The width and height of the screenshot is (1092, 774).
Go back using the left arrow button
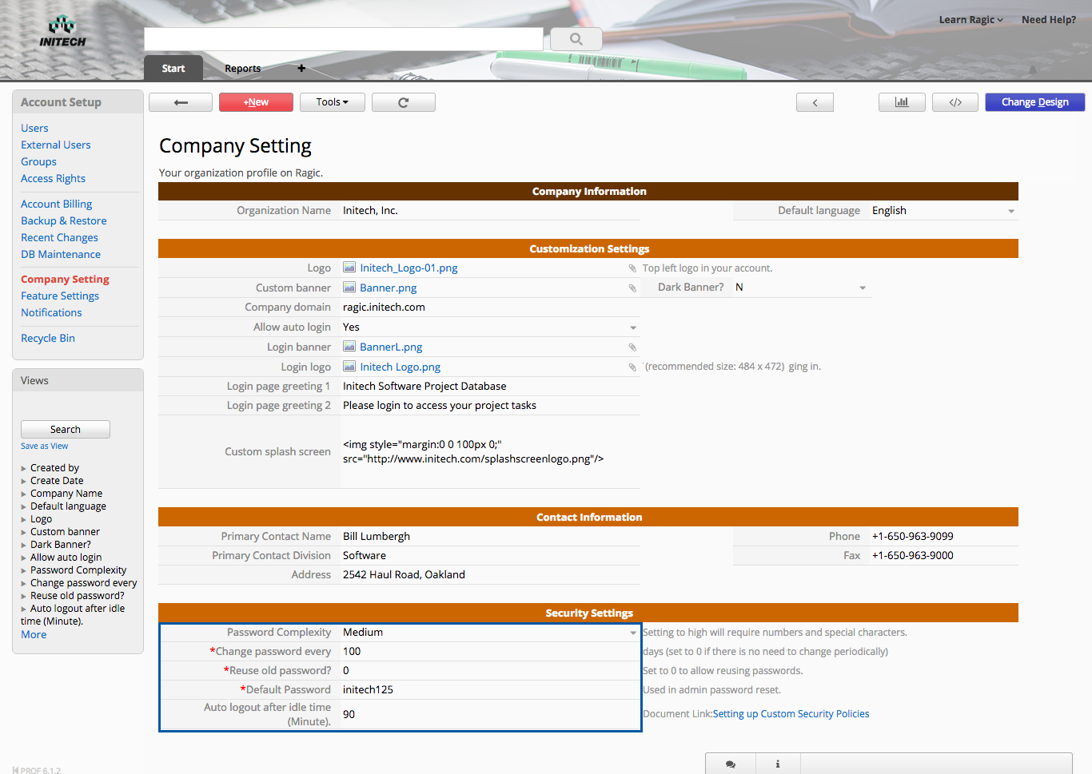point(181,102)
